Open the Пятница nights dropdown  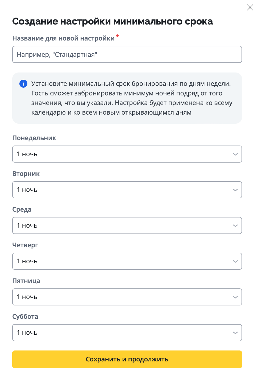tap(127, 297)
